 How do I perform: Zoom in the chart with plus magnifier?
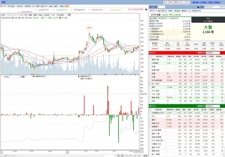122,155
